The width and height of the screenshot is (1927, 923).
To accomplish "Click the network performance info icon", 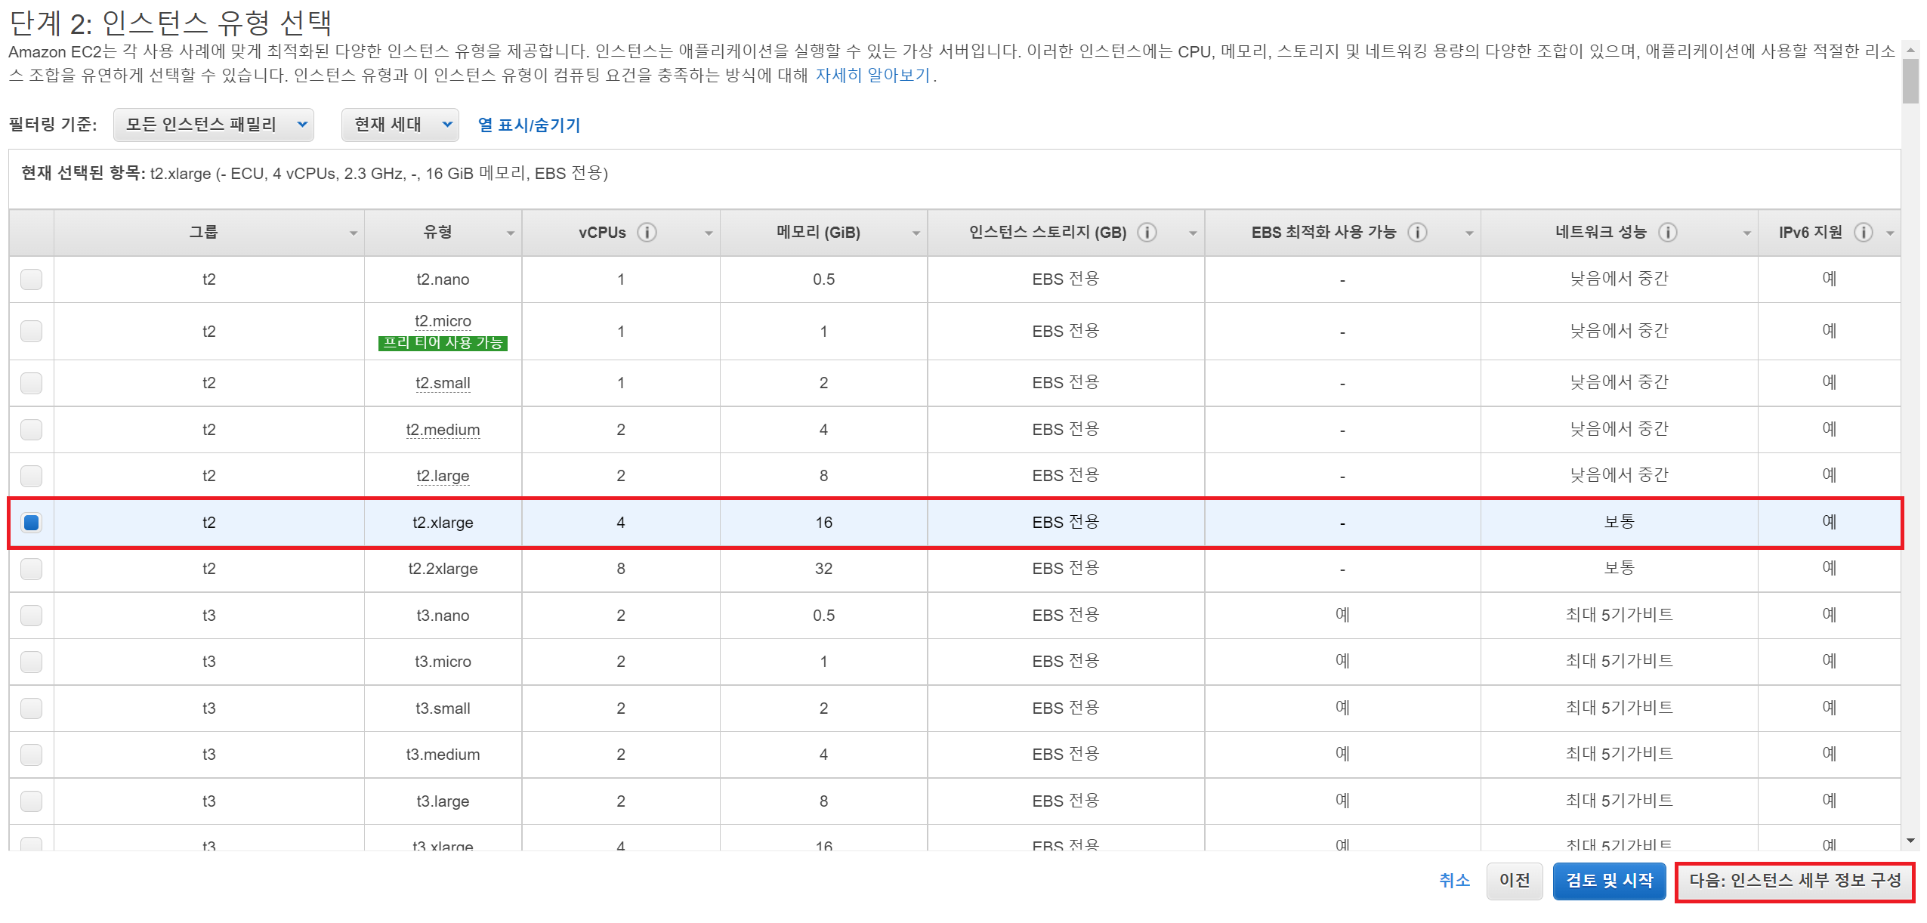I will click(x=1667, y=233).
